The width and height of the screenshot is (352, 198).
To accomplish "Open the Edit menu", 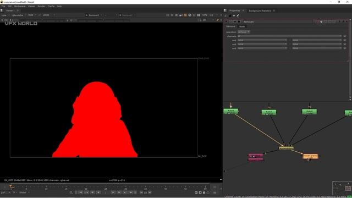I will click(9, 6).
